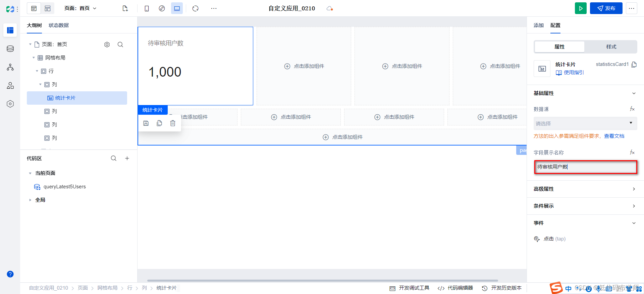Switch to the 添加 tab
This screenshot has height=294, width=644.
point(539,25)
